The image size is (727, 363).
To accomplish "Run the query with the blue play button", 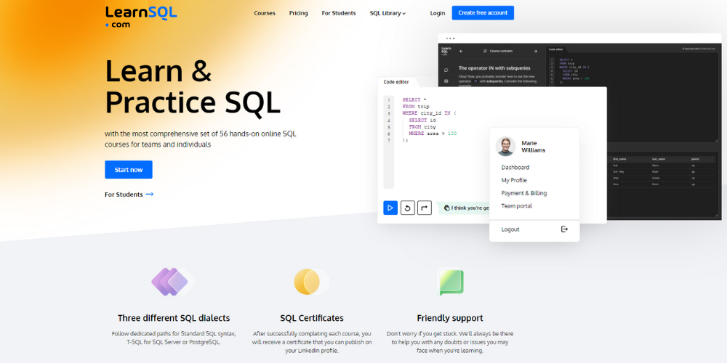I will (x=390, y=208).
